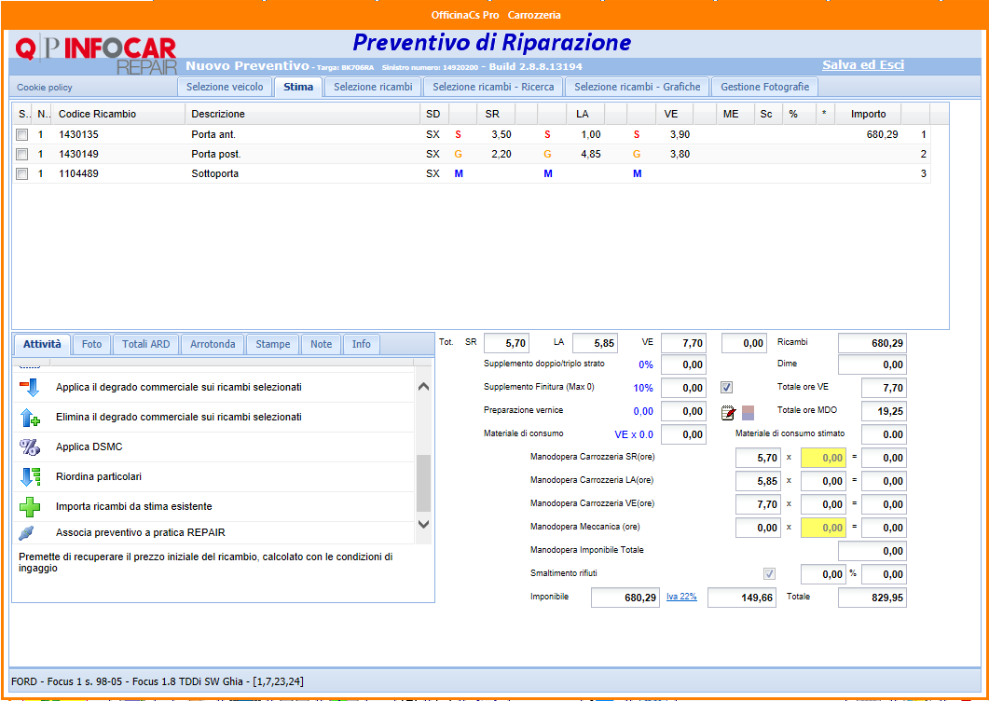Tick the checkbox for Sottoporta row
The height and width of the screenshot is (701, 989).
pos(22,173)
